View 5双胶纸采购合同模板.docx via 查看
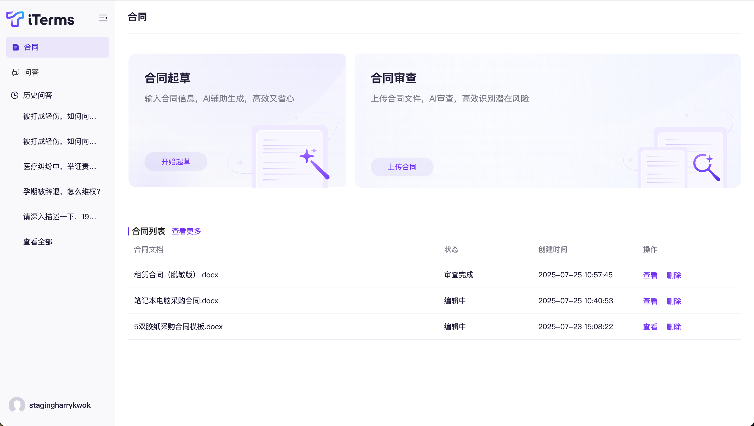The width and height of the screenshot is (754, 426). pyautogui.click(x=650, y=327)
